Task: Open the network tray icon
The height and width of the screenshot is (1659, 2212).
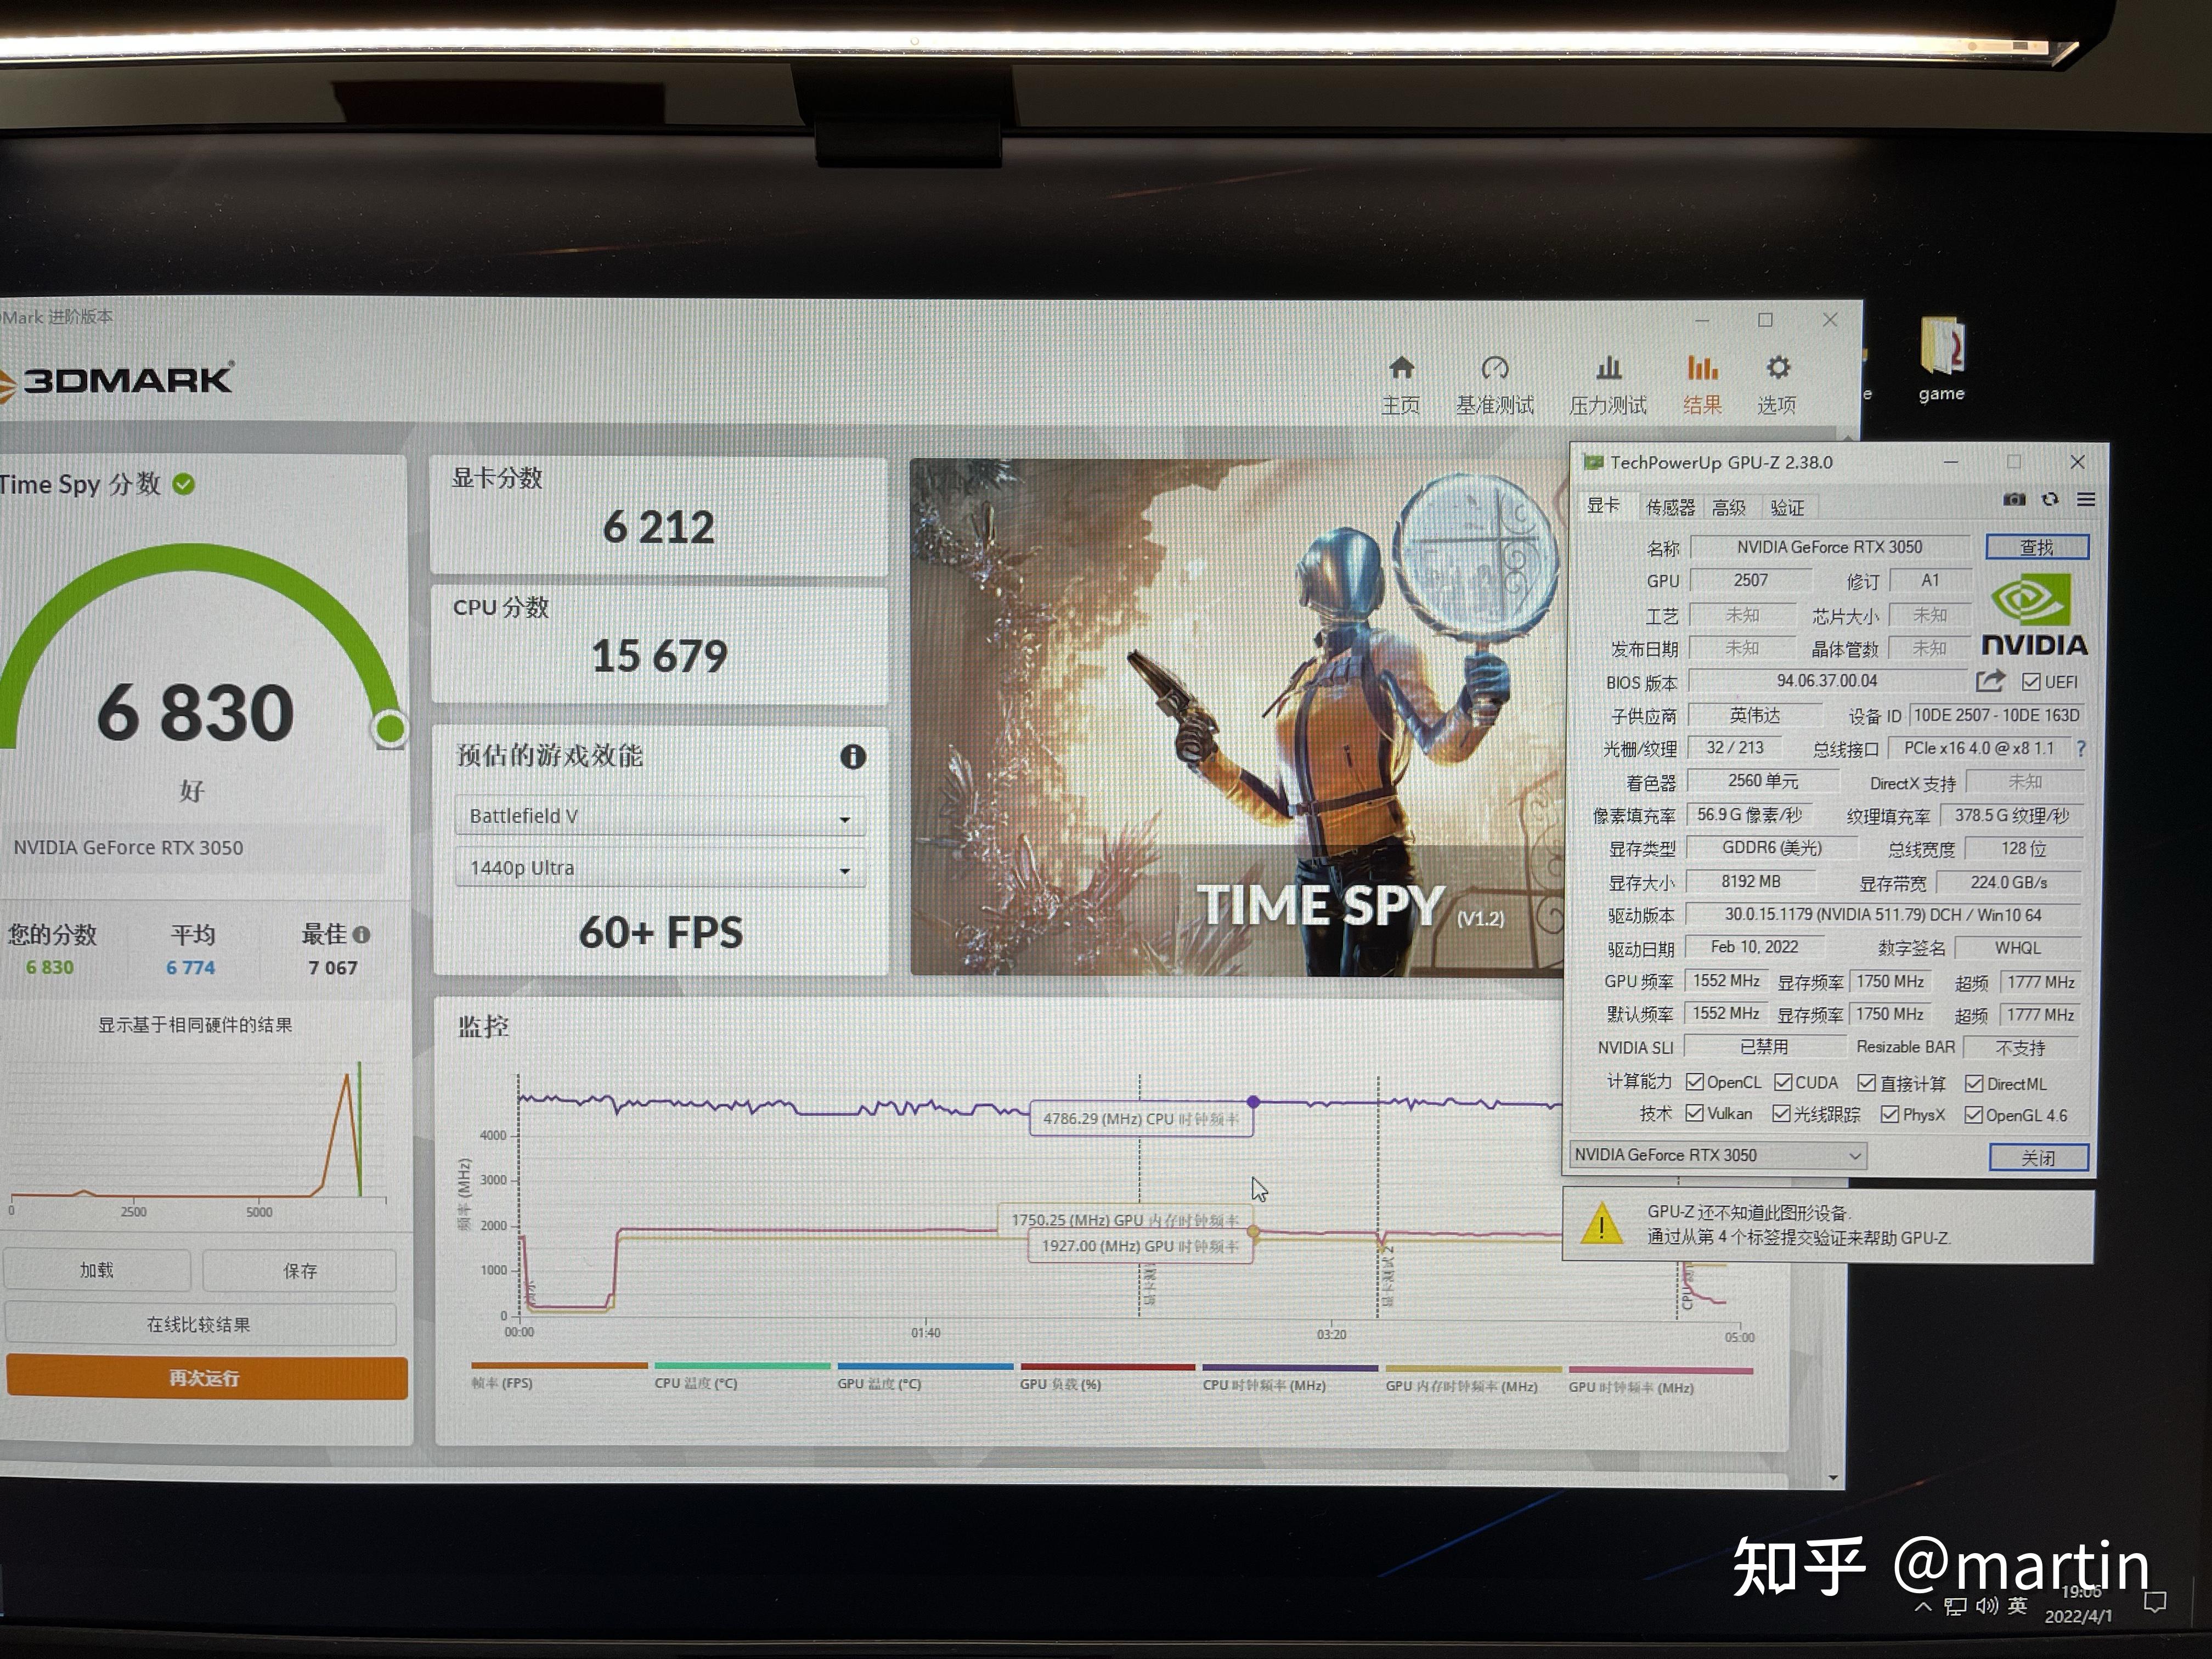Action: click(x=1954, y=1606)
